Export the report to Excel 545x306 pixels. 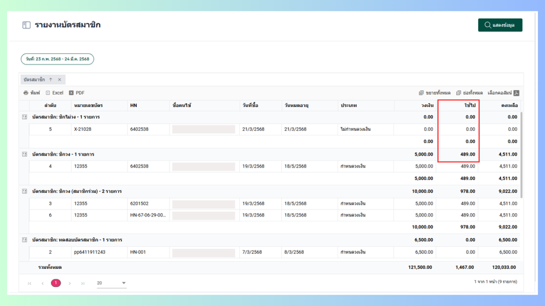click(54, 93)
